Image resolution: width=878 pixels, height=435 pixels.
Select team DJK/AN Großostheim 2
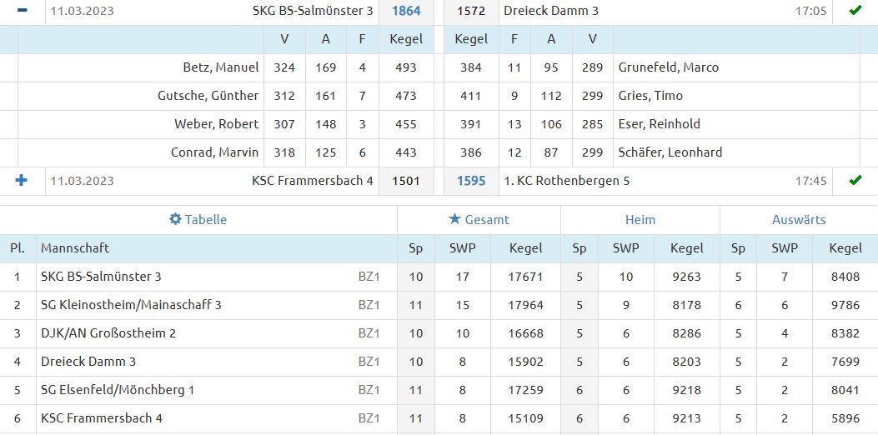[108, 333]
